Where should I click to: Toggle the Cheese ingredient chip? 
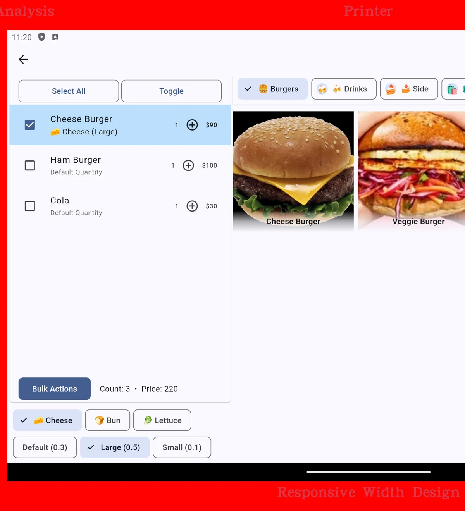pyautogui.click(x=47, y=420)
